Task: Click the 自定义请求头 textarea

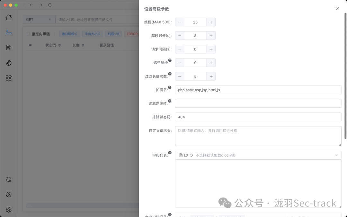Action: click(258, 136)
